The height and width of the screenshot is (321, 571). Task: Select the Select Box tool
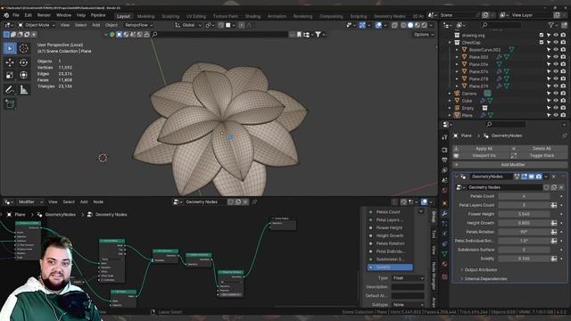click(10, 48)
